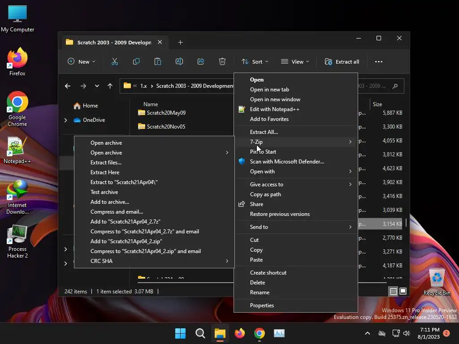Close the Scratch 2003 - 2009 tab
Image resolution: width=459 pixels, height=344 pixels.
point(160,42)
